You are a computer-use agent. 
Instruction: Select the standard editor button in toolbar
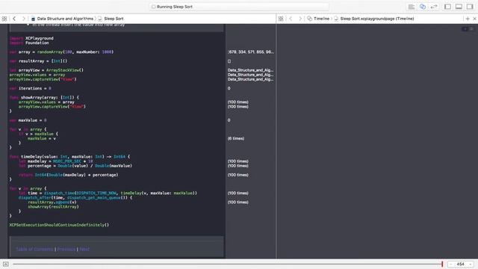(412, 7)
